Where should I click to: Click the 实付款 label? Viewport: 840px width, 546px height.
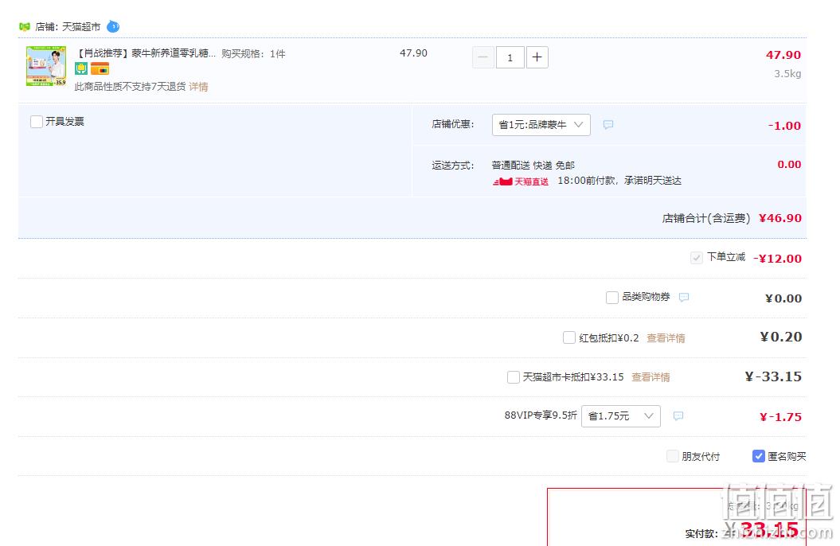pos(701,534)
